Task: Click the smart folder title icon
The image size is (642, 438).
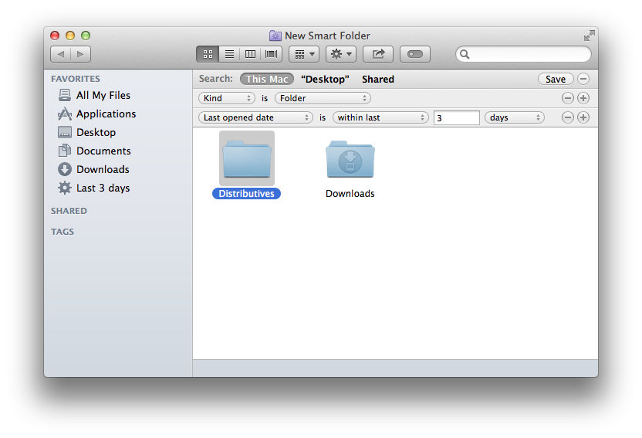Action: (x=275, y=36)
